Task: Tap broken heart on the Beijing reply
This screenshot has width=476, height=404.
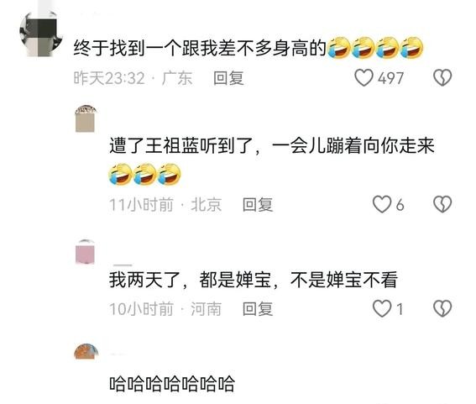Action: tap(442, 204)
